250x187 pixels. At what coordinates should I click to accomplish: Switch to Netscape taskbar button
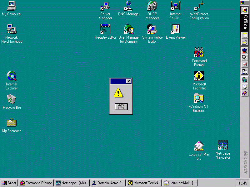tap(72, 183)
